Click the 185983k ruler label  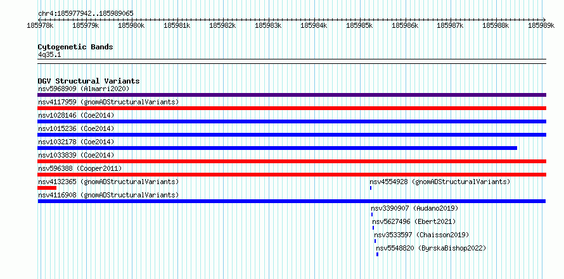click(268, 25)
